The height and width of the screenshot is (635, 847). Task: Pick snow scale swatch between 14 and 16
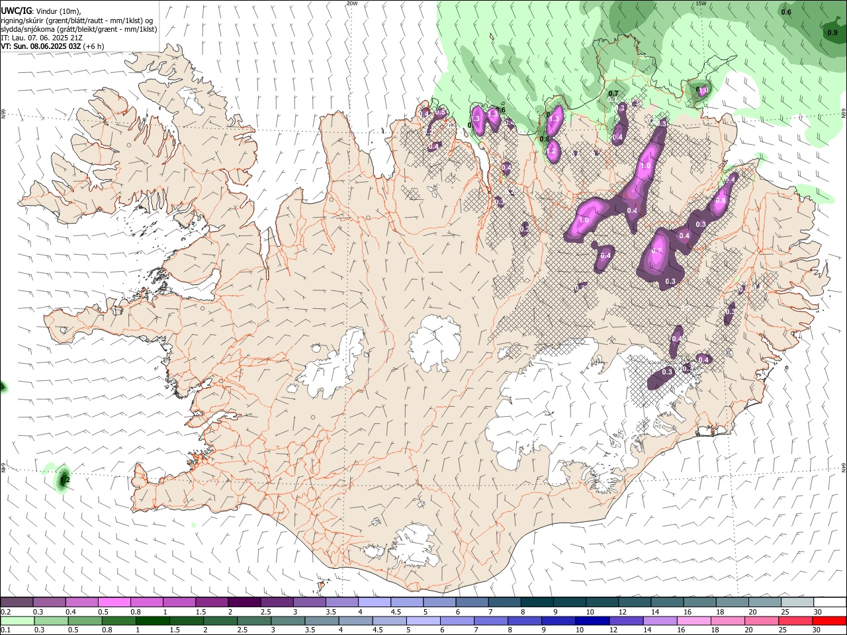(x=667, y=603)
